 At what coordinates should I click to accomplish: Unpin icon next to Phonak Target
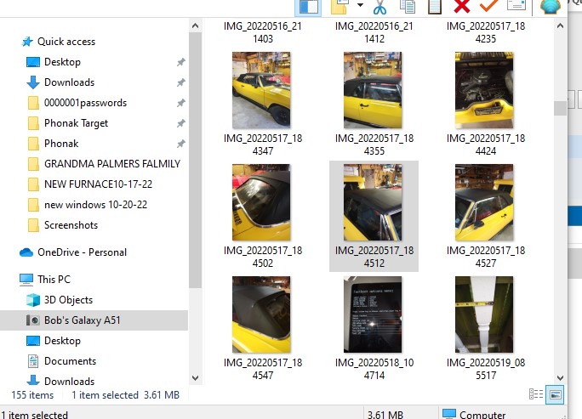pos(180,123)
